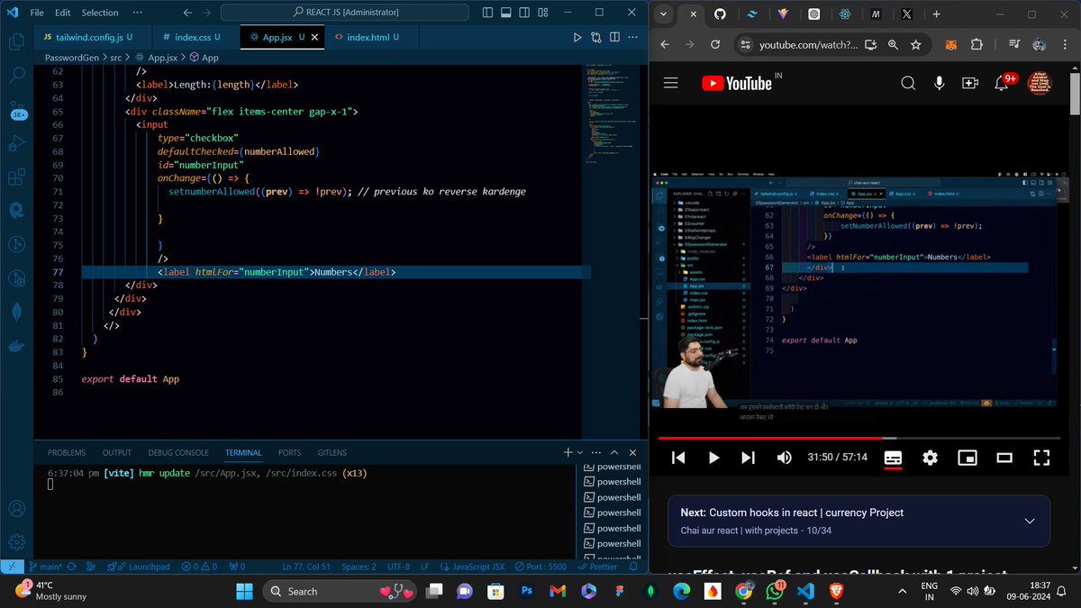Toggle the bottom panel visibility in VS Code

[505, 11]
